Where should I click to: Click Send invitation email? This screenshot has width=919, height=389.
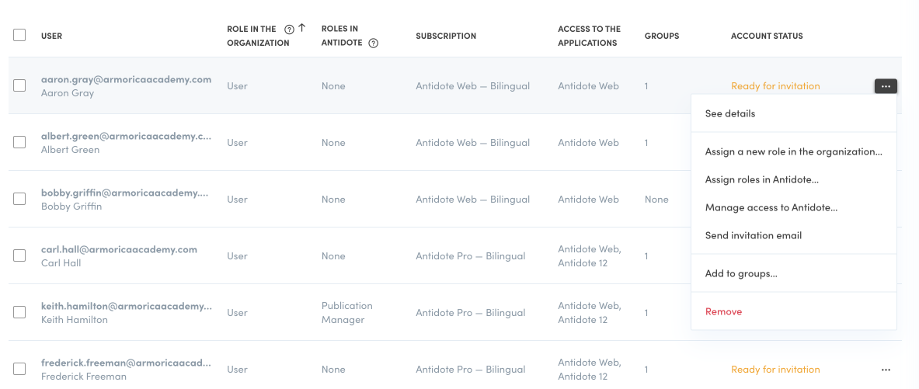click(753, 235)
